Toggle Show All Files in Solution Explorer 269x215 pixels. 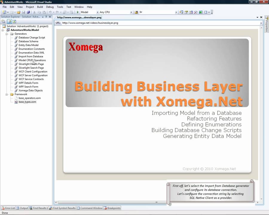10,21
